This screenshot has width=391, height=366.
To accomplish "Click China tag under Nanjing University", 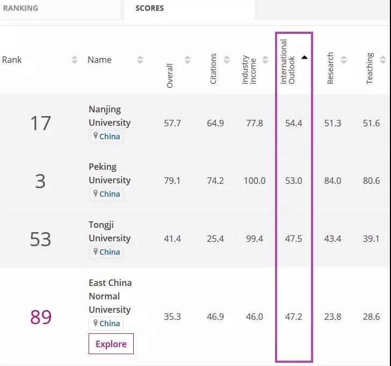I will point(106,136).
